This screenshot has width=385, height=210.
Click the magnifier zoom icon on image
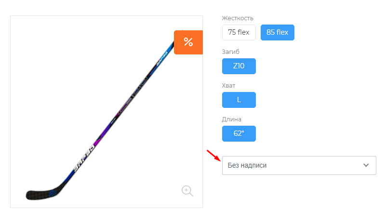pyautogui.click(x=187, y=191)
